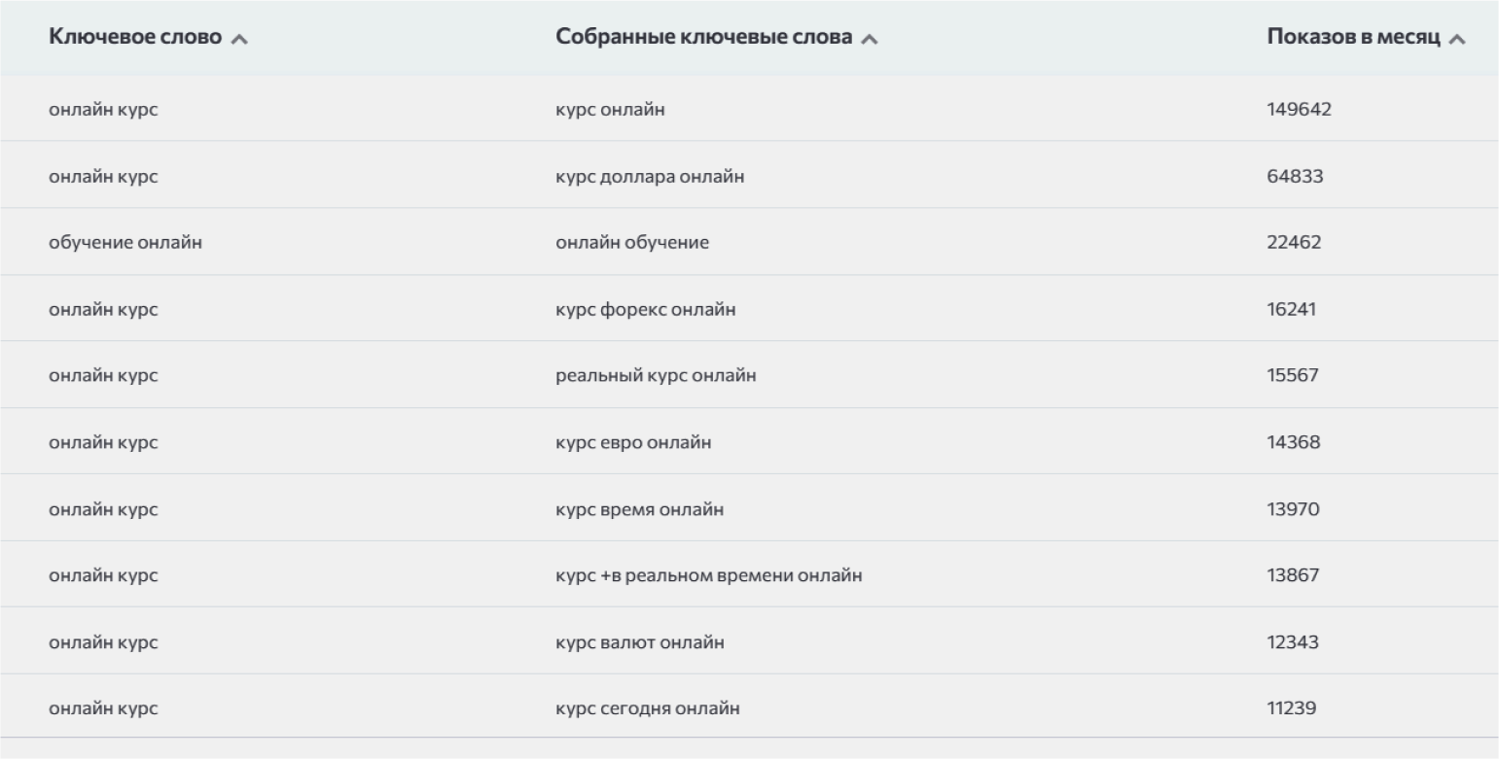Click sort arrow beside 'Собранные ключевые слова'
This screenshot has width=1499, height=759.
click(x=871, y=39)
